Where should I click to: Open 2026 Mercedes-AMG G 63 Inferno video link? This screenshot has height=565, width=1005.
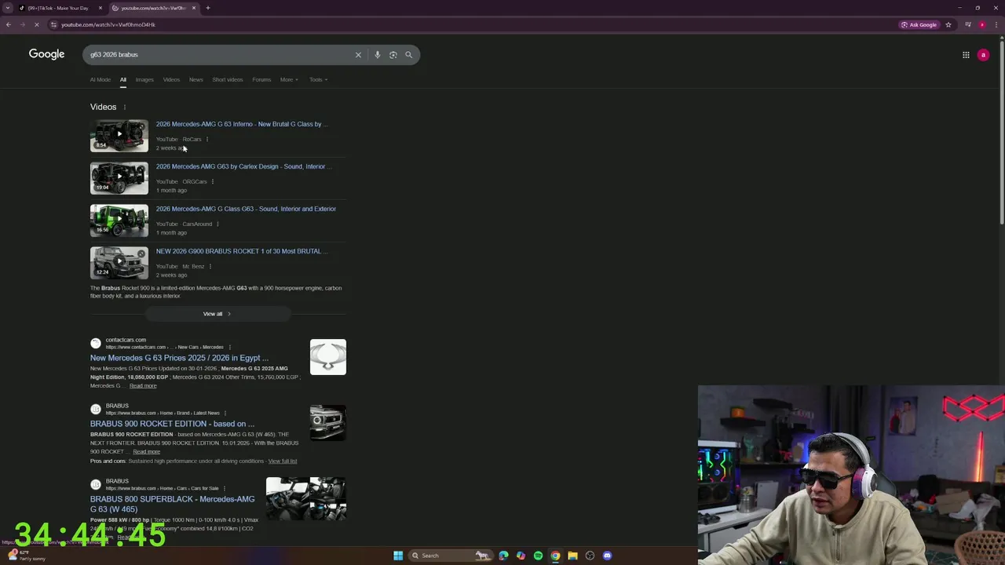point(242,124)
